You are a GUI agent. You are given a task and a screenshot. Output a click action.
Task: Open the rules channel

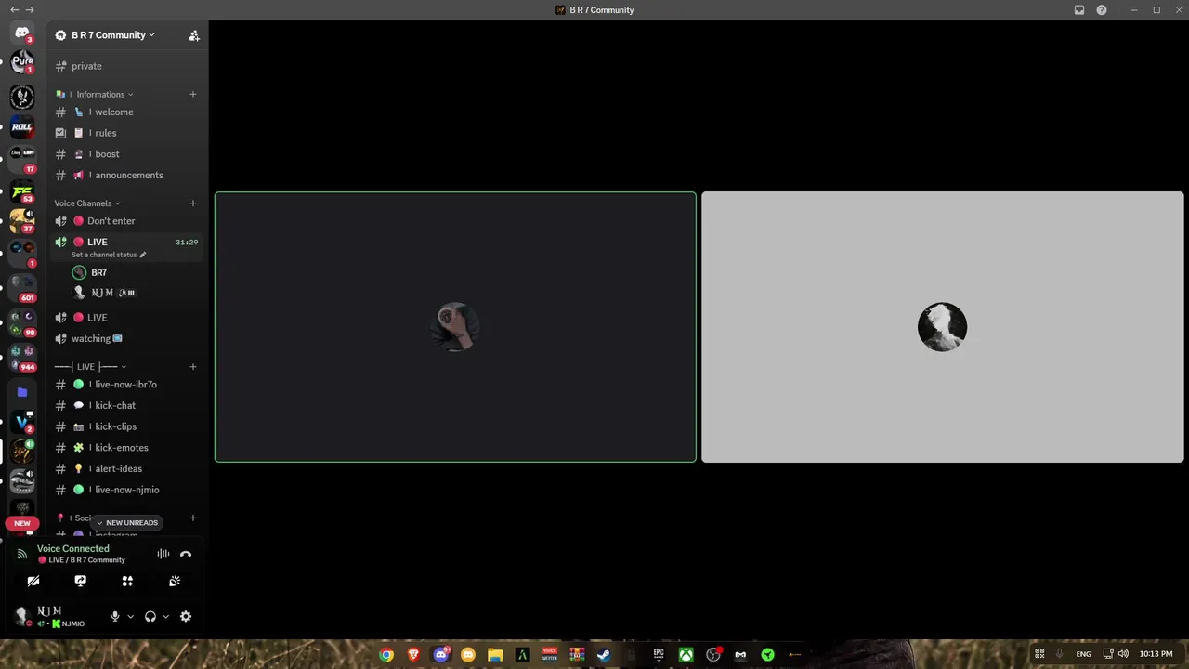pos(127,133)
